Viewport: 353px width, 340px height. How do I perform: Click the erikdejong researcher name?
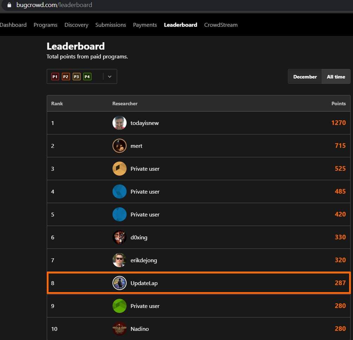pyautogui.click(x=145, y=260)
